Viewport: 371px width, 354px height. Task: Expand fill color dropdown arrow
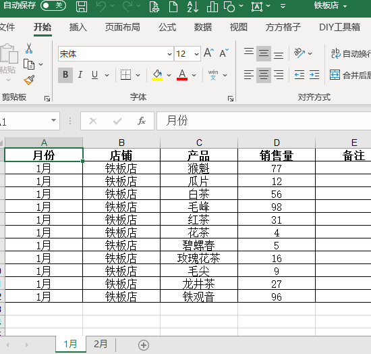169,76
